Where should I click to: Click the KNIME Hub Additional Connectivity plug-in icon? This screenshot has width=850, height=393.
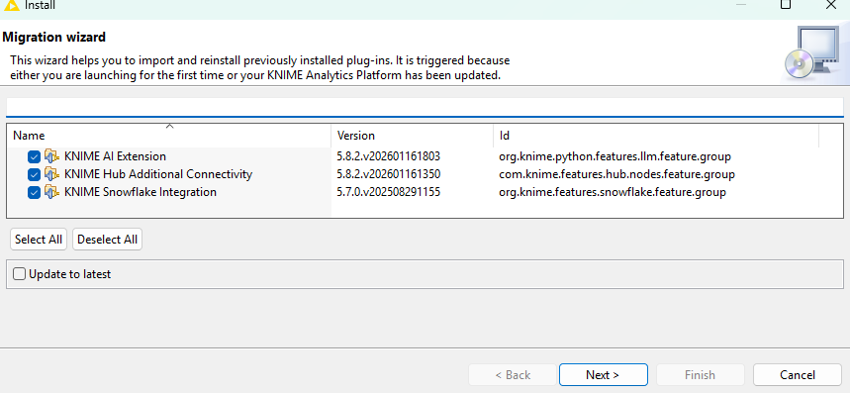(52, 174)
